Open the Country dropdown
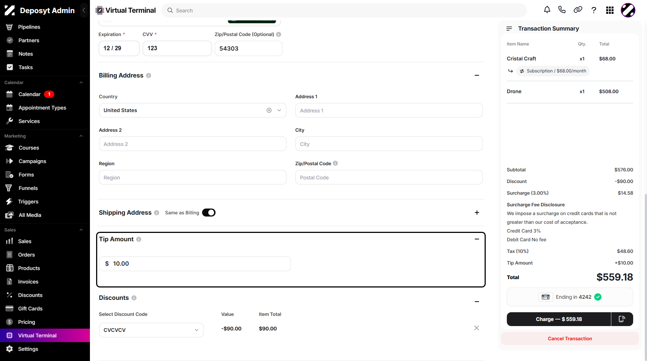Image resolution: width=647 pixels, height=361 pixels. (x=193, y=110)
